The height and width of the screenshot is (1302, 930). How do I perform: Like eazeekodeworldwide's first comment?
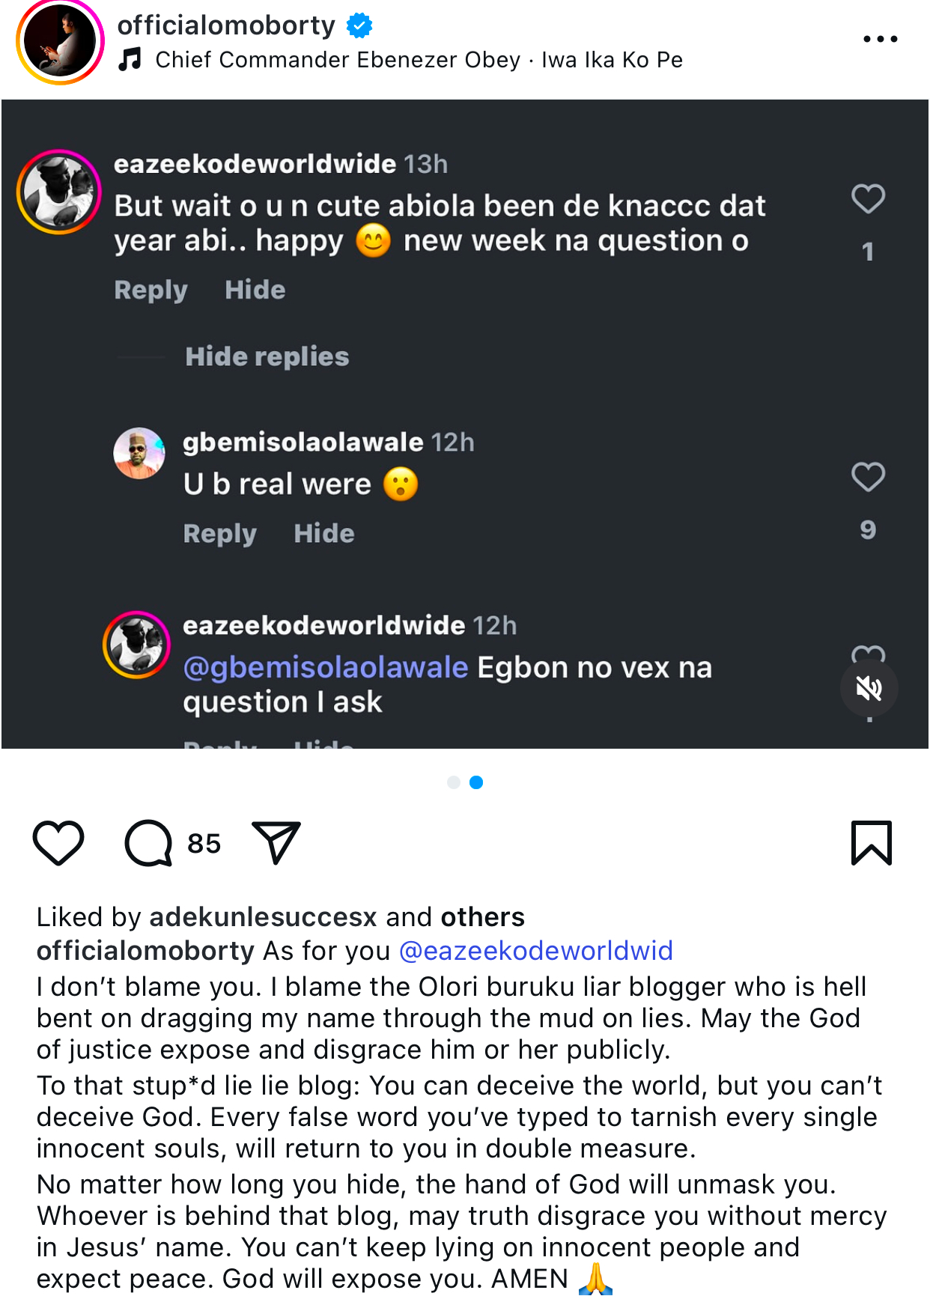868,199
